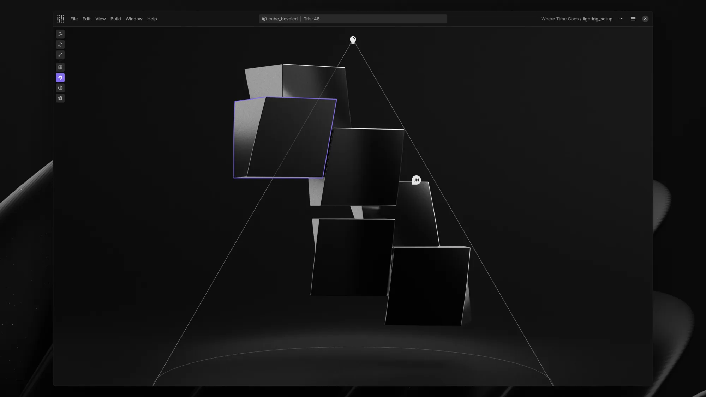706x397 pixels.
Task: Click the light bulb gizmo in viewport
Action: [x=353, y=40]
